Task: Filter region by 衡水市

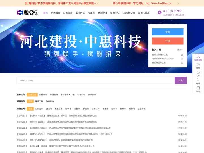Action: pyautogui.click(x=132, y=109)
